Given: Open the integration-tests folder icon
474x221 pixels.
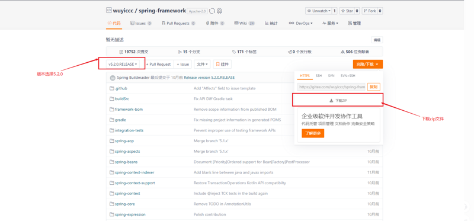Looking at the screenshot, I should 111,130.
